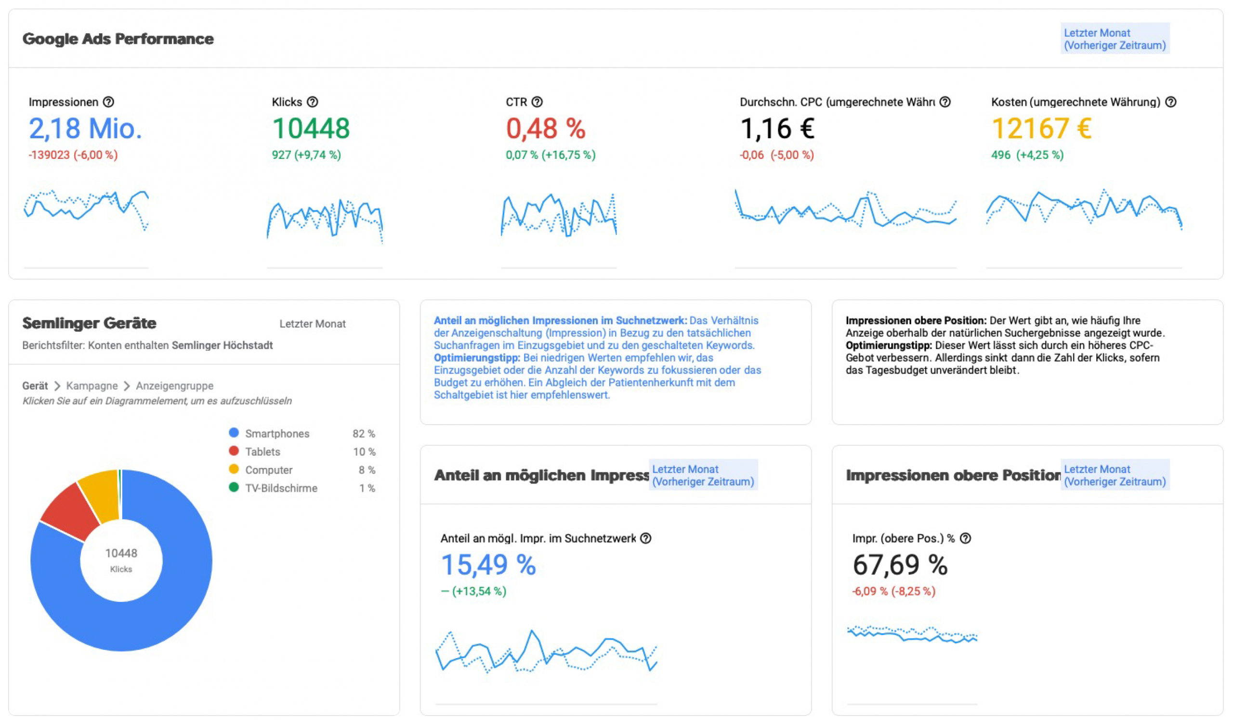Image resolution: width=1233 pixels, height=726 pixels.
Task: Toggle the Computer legend entry
Action: (268, 470)
